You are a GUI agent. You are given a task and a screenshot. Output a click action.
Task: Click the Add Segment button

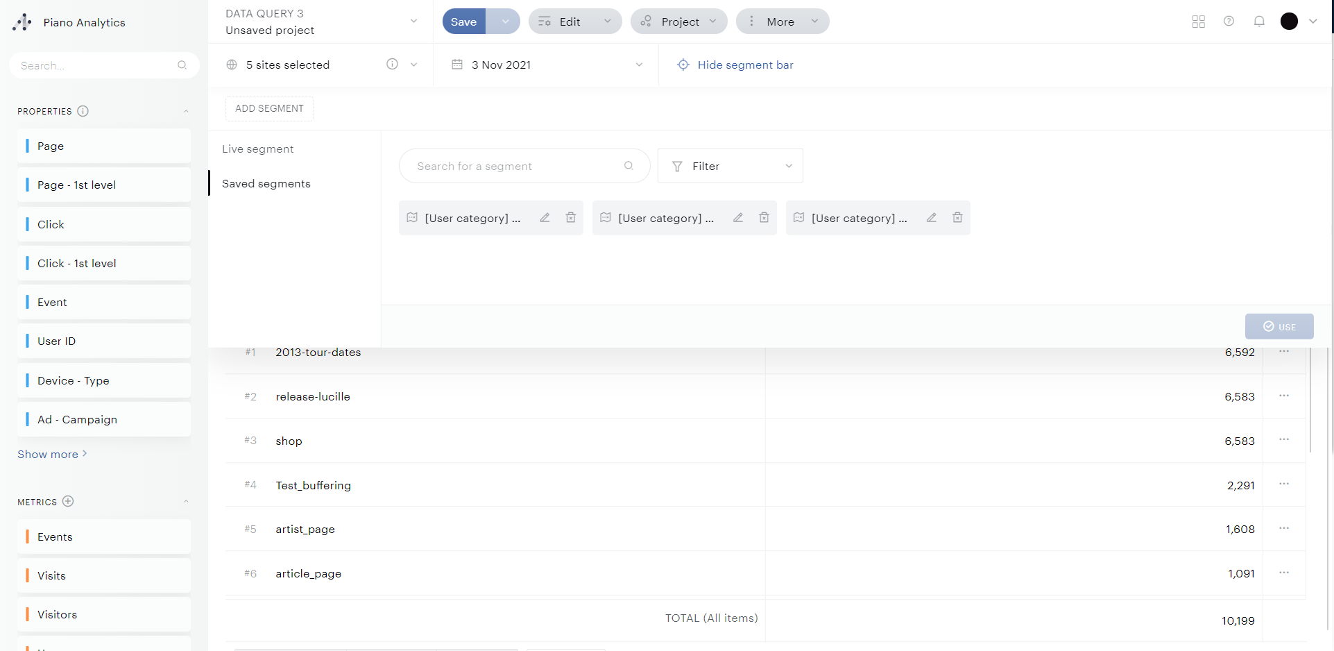pyautogui.click(x=269, y=108)
